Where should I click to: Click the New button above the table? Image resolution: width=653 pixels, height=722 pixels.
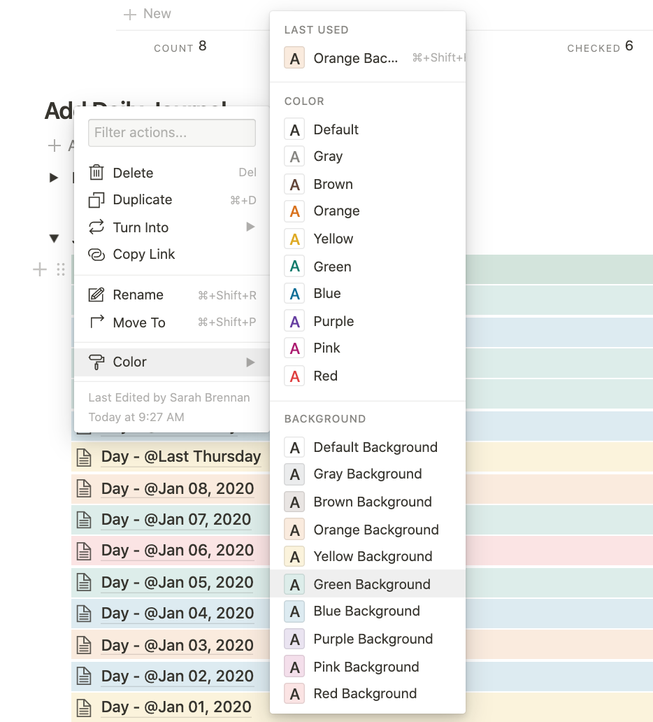click(148, 14)
